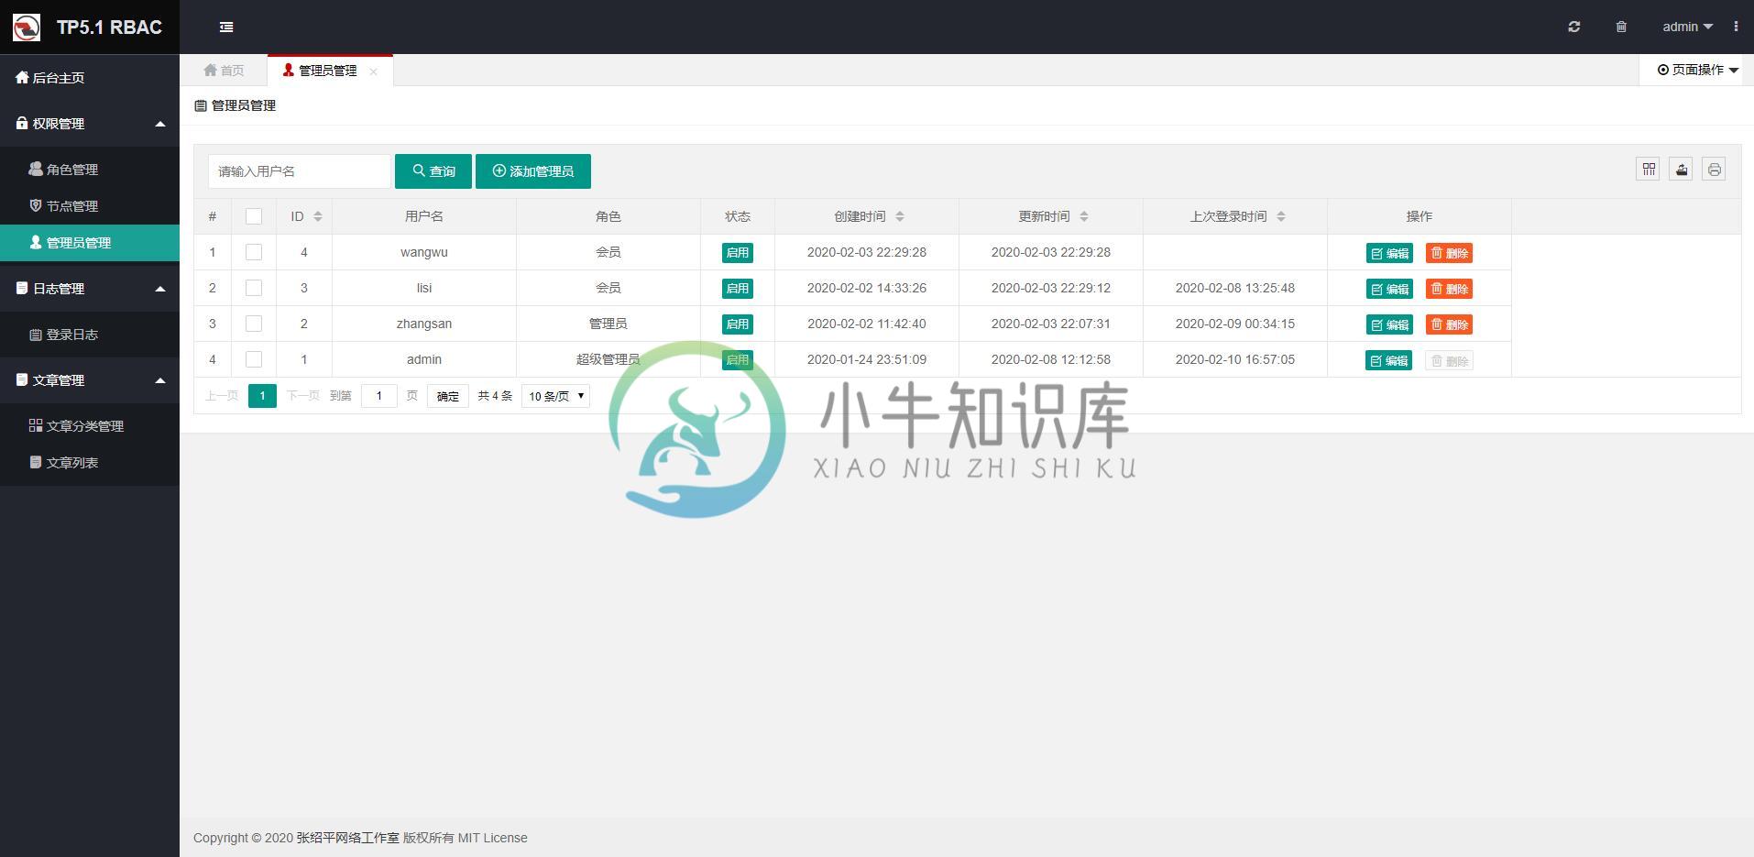This screenshot has height=857, width=1754.
Task: Sort by 创建时间 column arrows
Action: tap(900, 216)
